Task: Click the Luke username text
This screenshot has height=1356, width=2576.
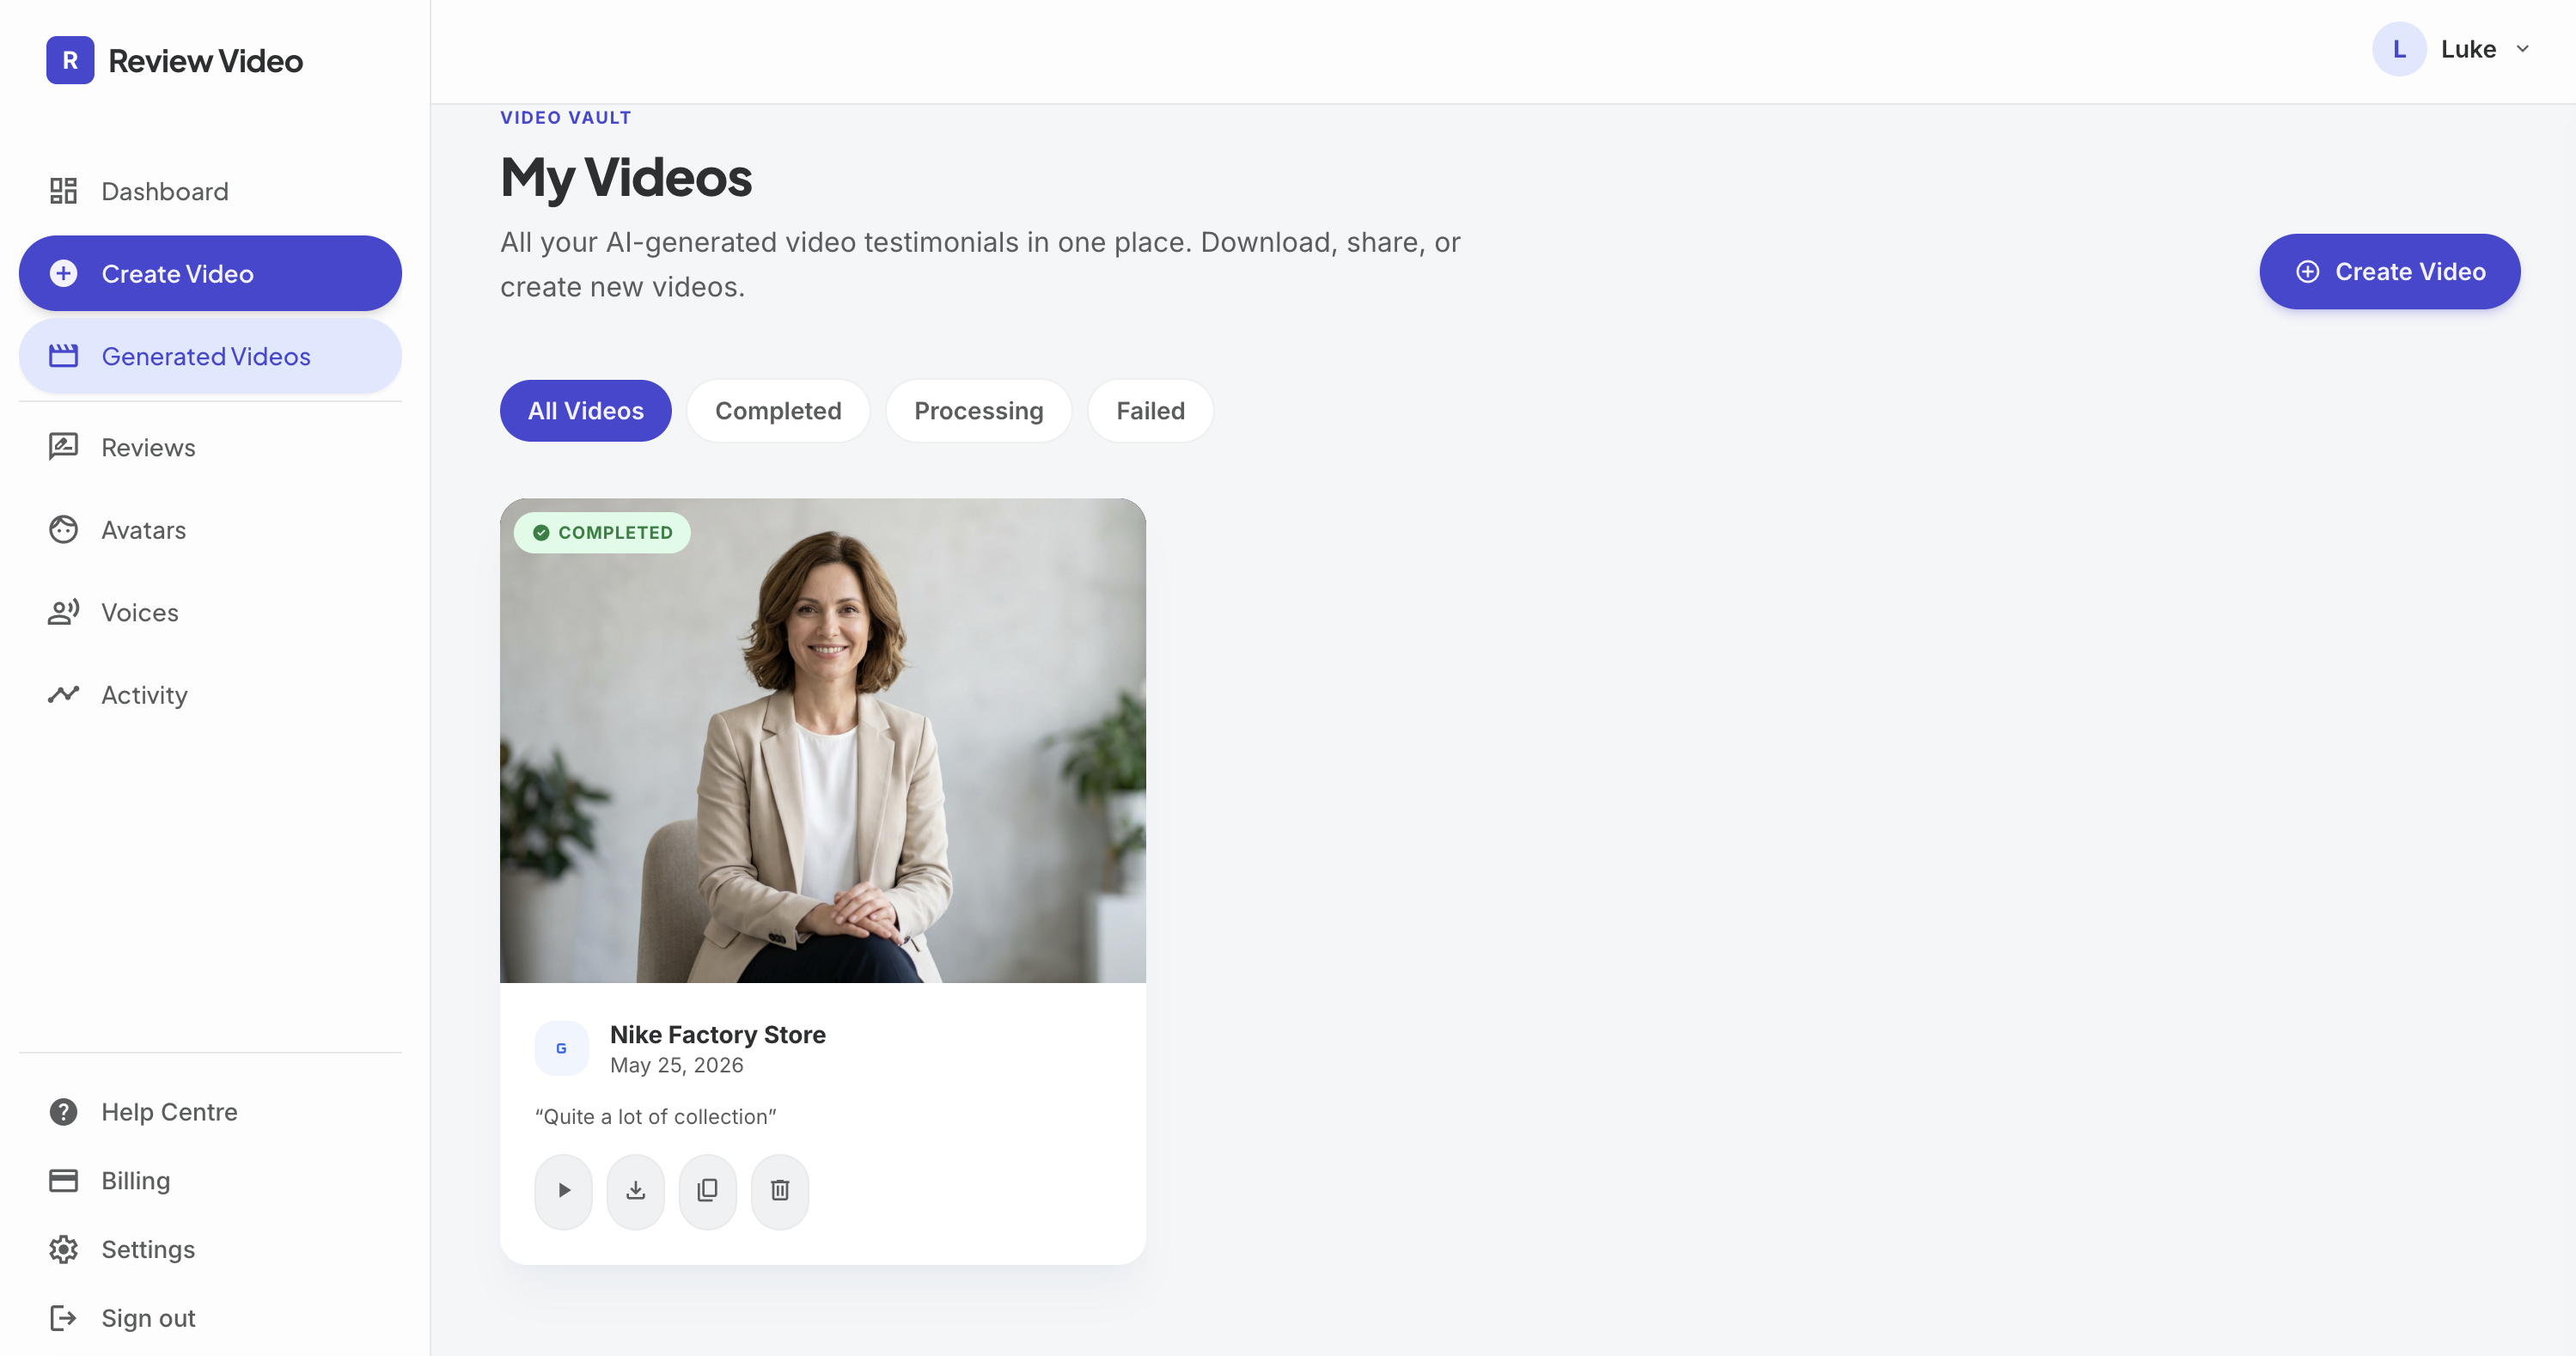Action: click(x=2468, y=49)
